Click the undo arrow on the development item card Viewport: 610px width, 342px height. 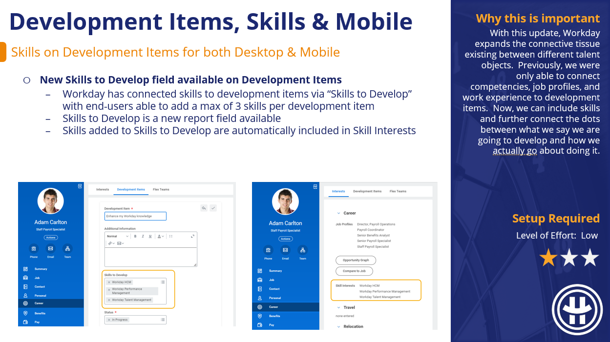pyautogui.click(x=204, y=208)
